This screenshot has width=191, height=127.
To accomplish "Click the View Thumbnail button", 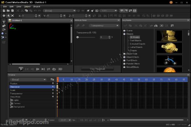I will [x=97, y=69].
